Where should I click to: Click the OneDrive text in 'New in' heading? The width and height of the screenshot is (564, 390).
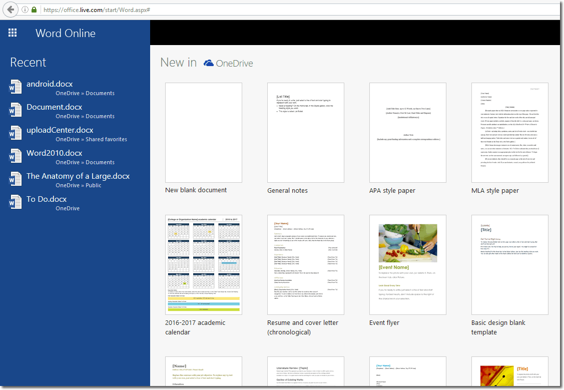coord(234,63)
